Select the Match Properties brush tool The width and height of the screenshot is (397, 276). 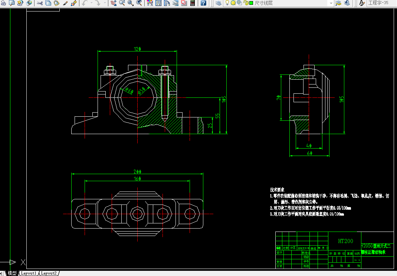click(x=65, y=3)
